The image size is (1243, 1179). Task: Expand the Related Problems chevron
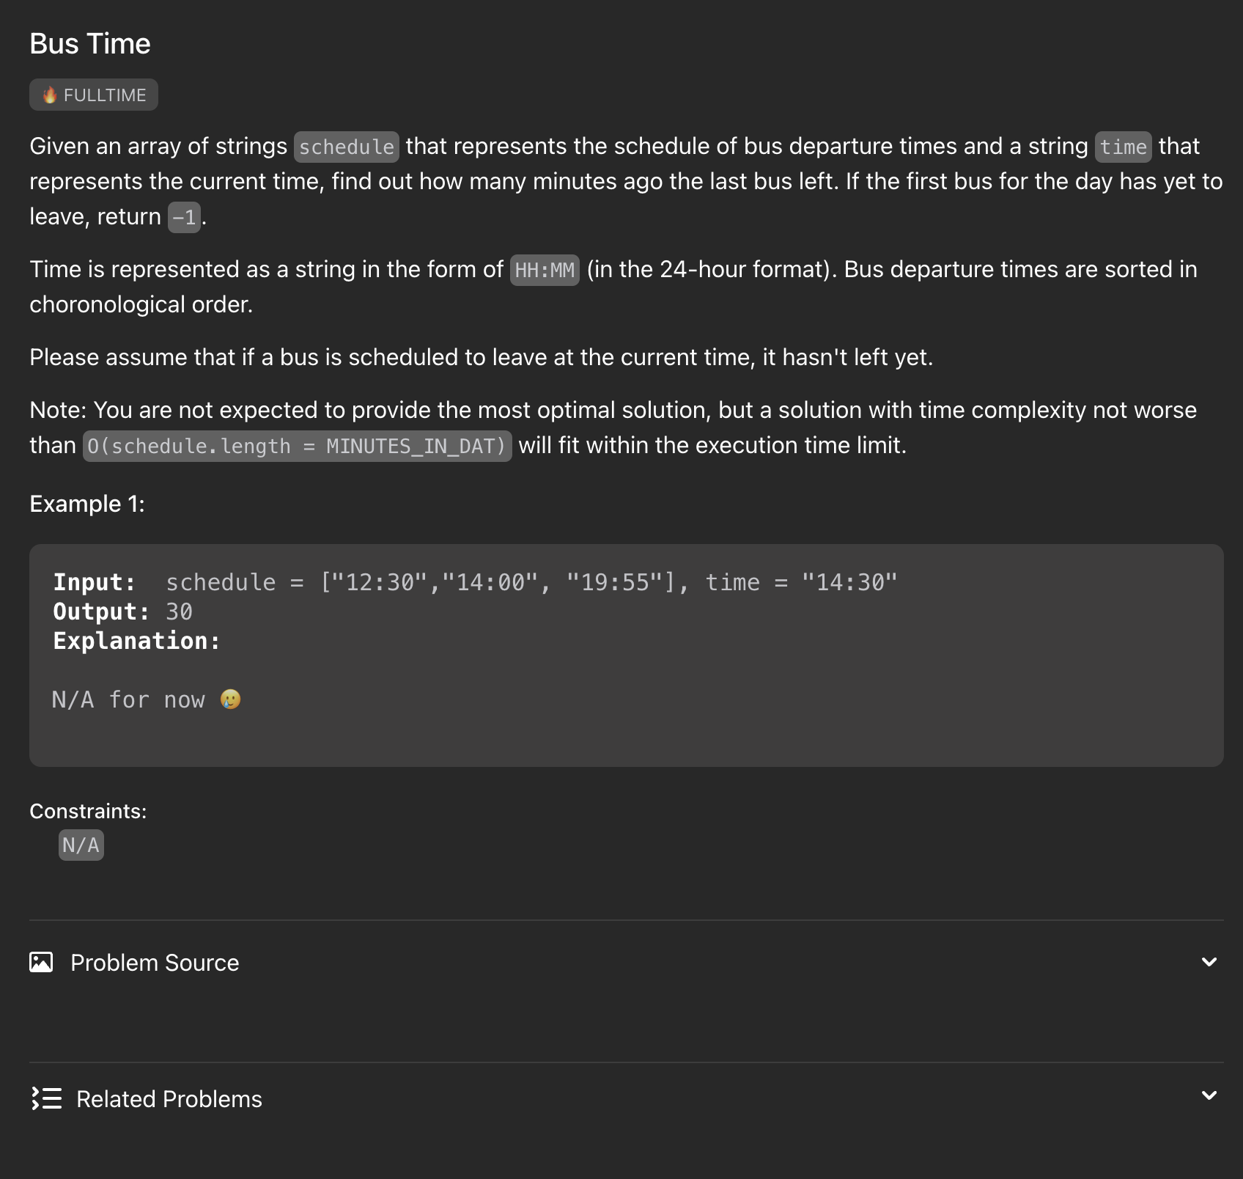[1209, 1095]
